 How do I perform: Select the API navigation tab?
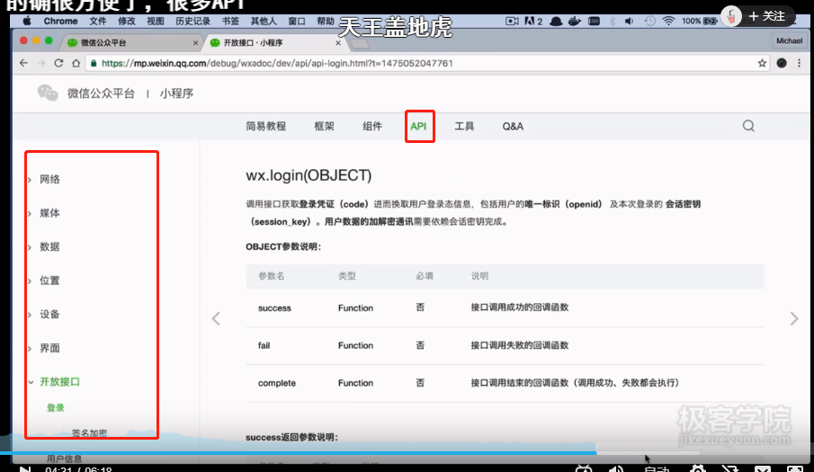[x=418, y=126]
